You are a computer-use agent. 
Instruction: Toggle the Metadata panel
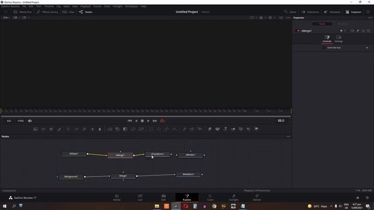(332, 12)
